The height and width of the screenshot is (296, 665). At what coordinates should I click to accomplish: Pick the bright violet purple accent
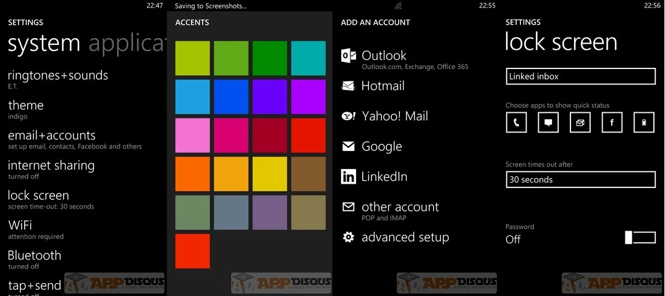308,97
